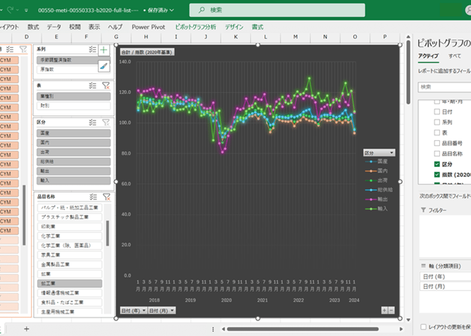
Task: Clear the filter on the 品目名称 slicer
Action: (107, 197)
